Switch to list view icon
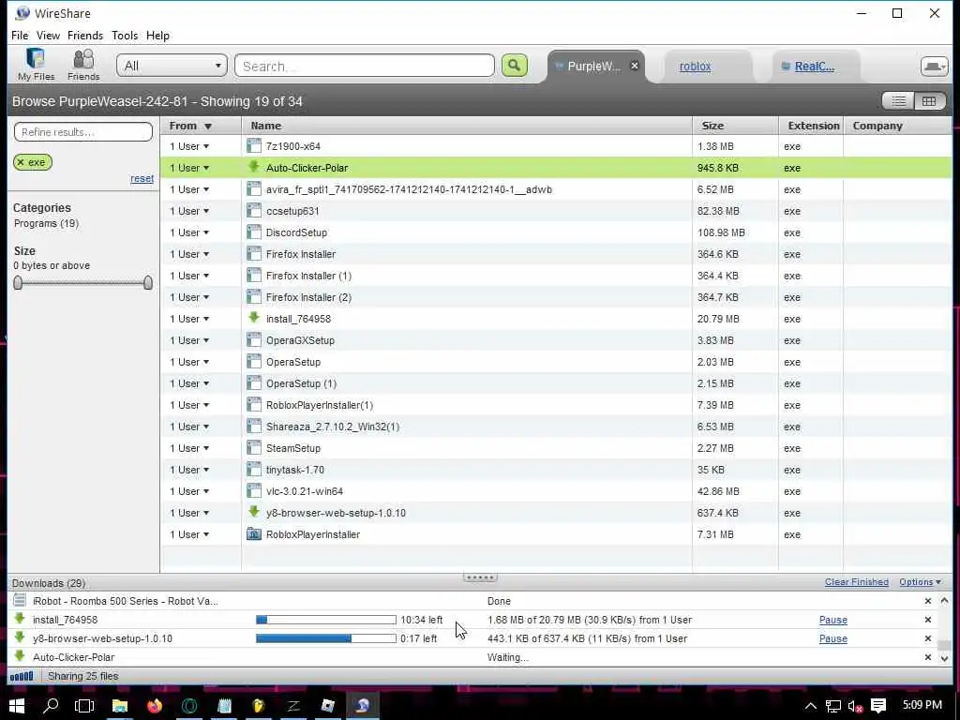The width and height of the screenshot is (960, 720). 898,101
